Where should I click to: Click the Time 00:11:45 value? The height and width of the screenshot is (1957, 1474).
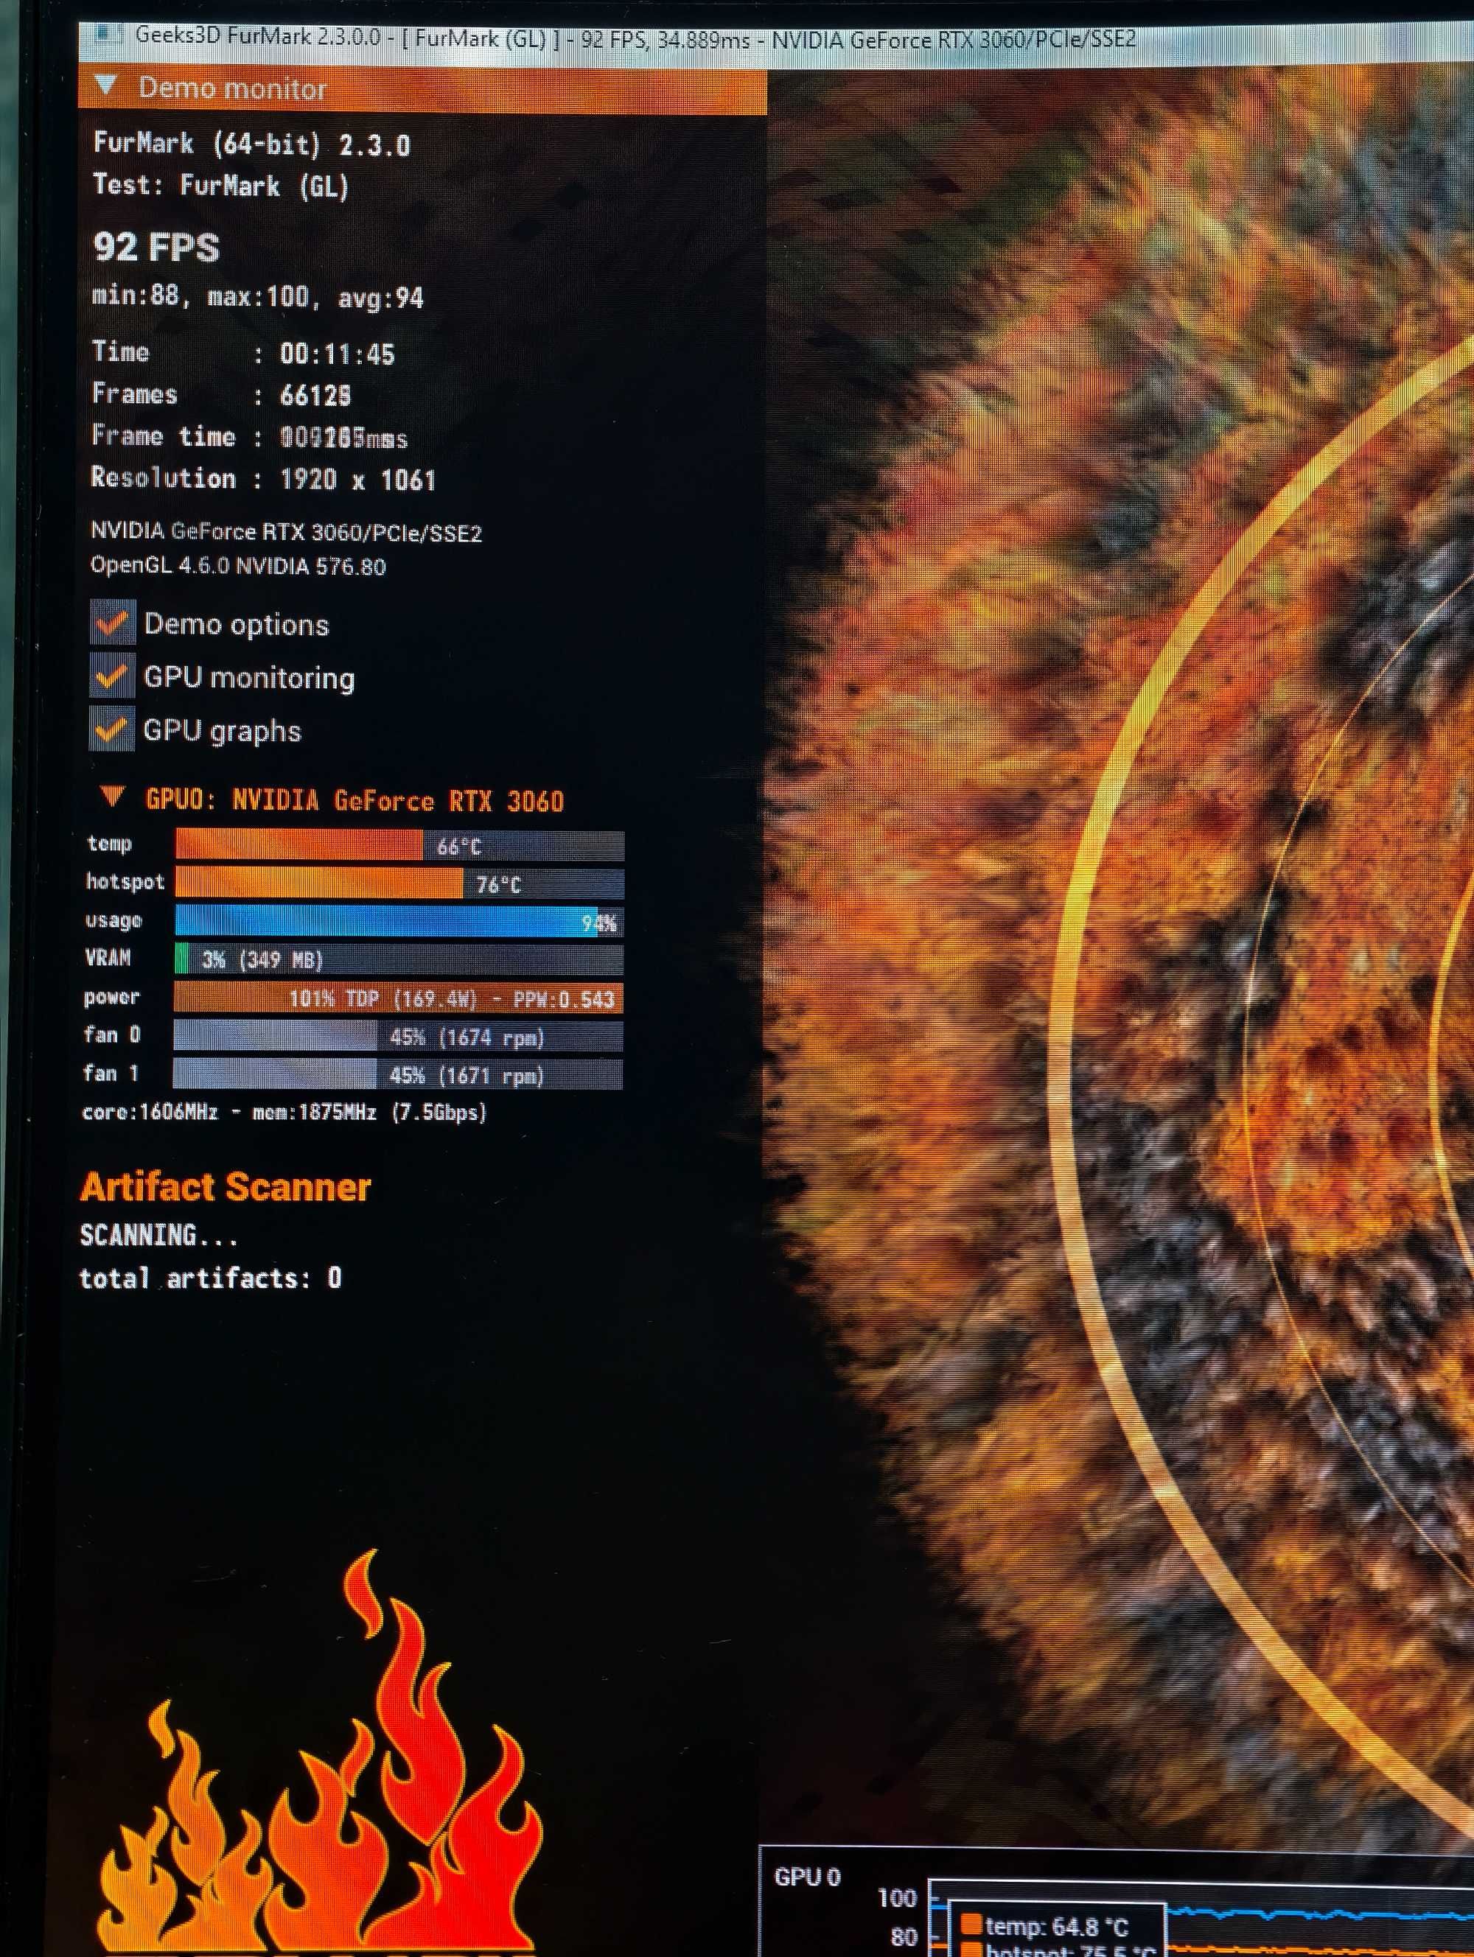click(x=337, y=354)
